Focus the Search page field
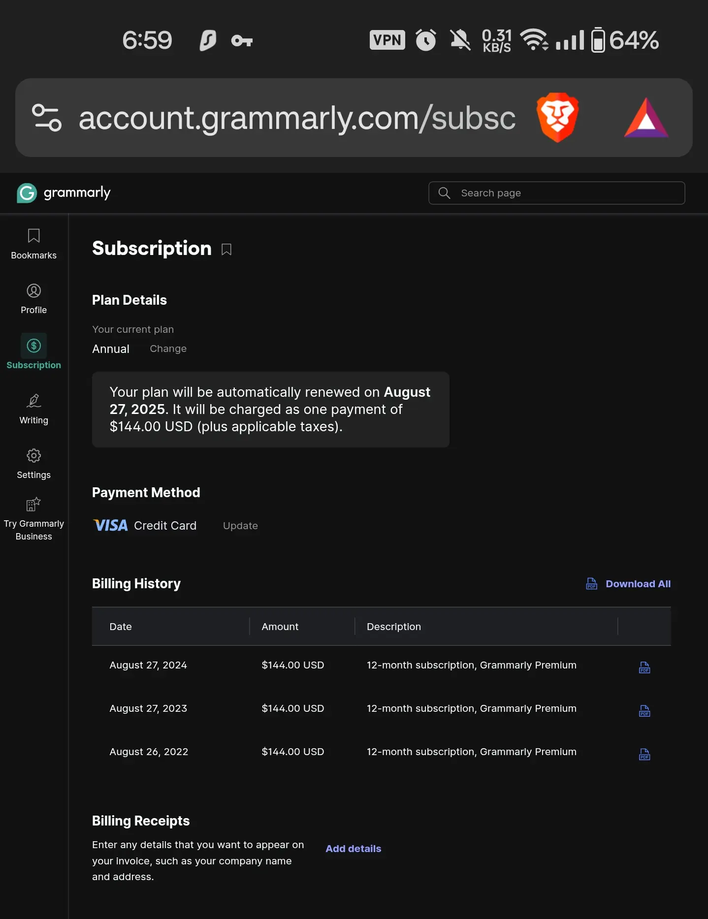 pos(556,193)
